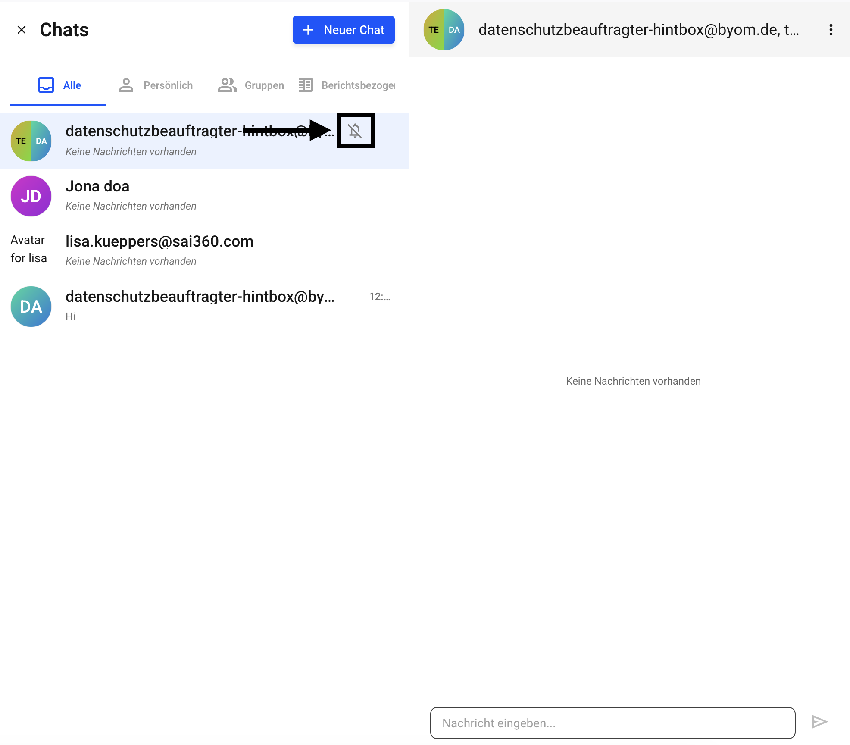Screen dimensions: 850x745
Task: Close the Chats panel with X icon
Action: click(22, 30)
